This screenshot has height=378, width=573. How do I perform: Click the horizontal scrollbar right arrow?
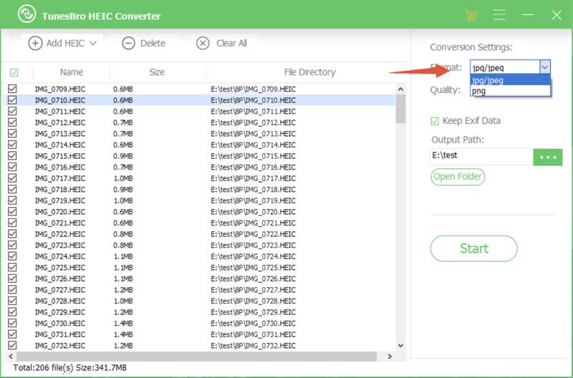[x=390, y=356]
